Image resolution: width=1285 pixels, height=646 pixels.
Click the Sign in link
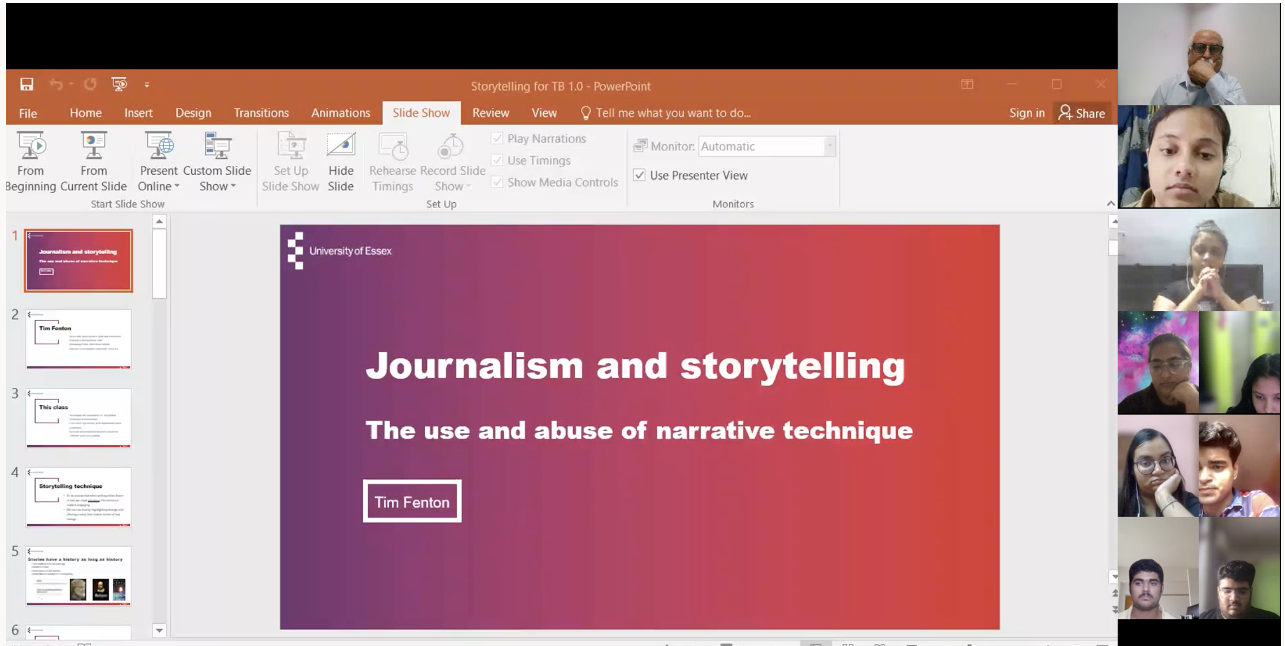(x=1027, y=113)
